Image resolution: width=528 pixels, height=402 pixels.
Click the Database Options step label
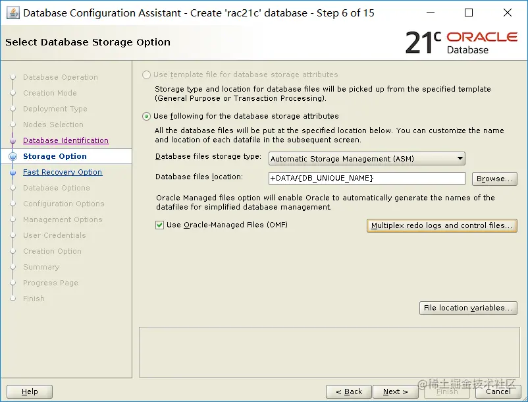tap(56, 188)
